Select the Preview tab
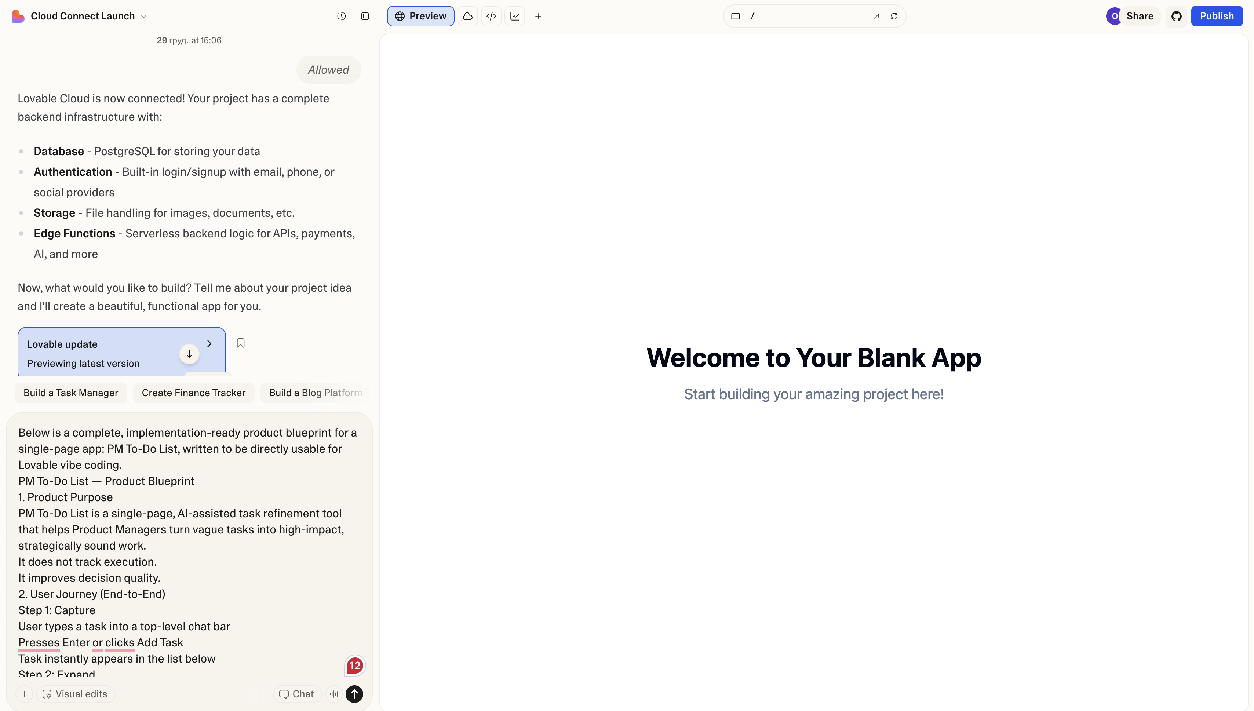 coord(420,16)
